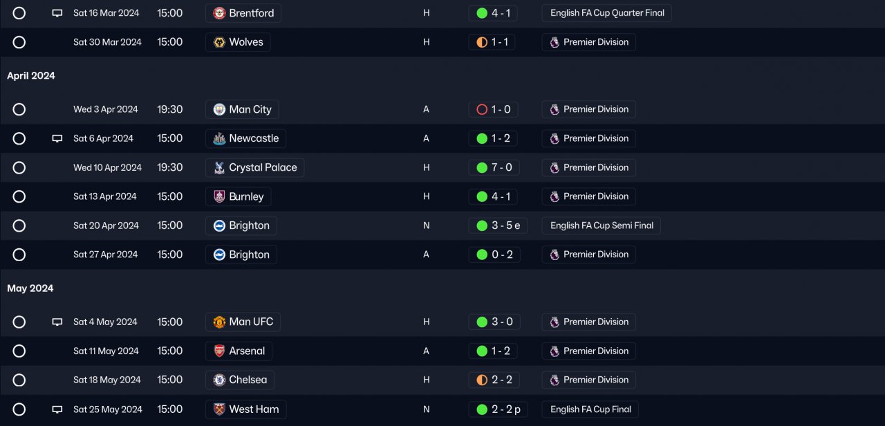Click the Wolves club badge icon
Viewport: 885px width, 426px height.
(x=219, y=42)
